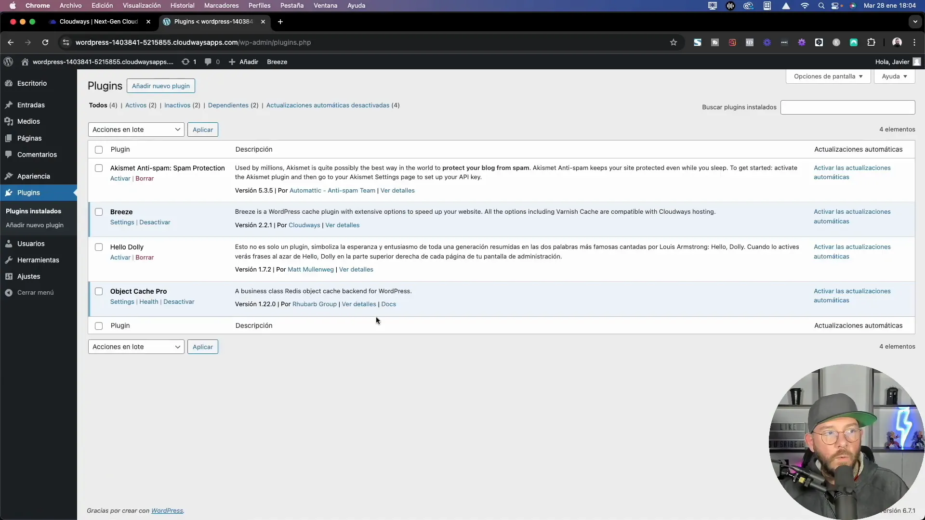Click bottom Aplicar button

click(203, 347)
